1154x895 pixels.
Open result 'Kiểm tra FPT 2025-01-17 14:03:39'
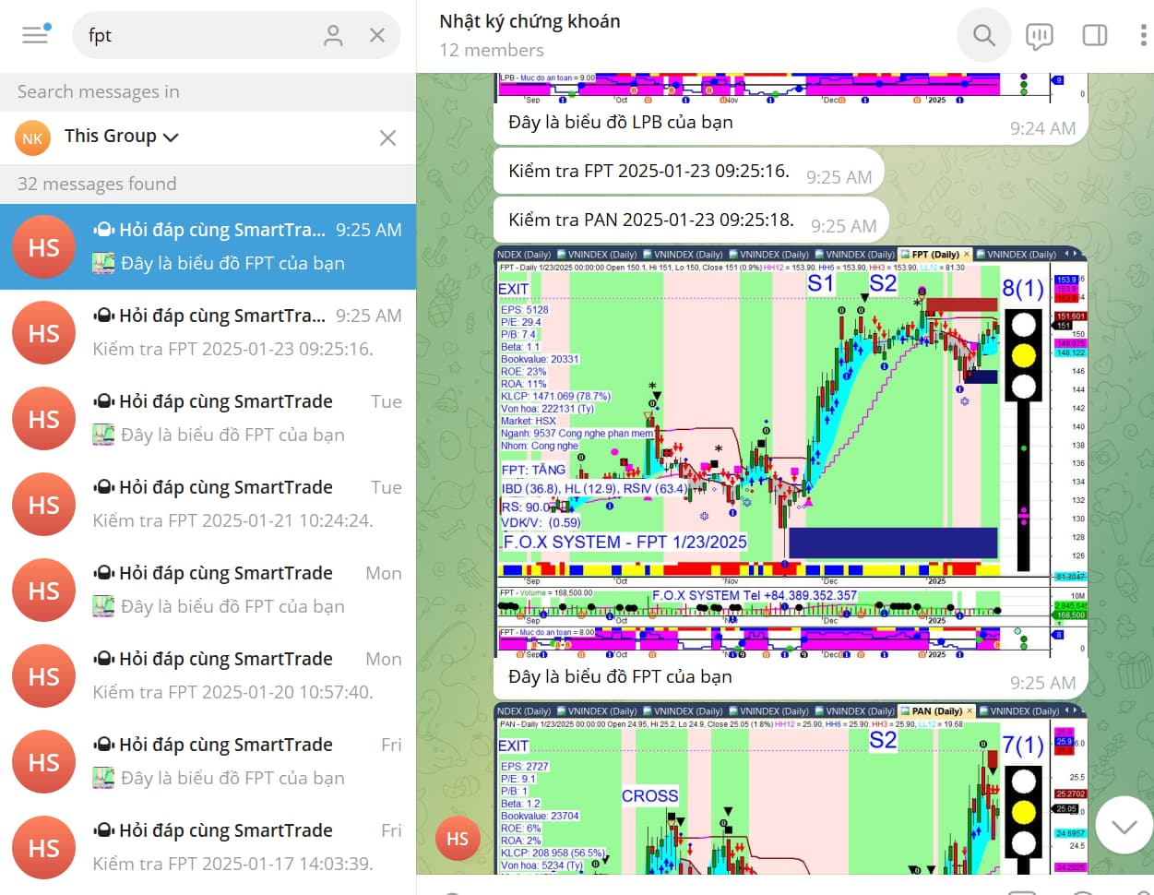[x=208, y=847]
